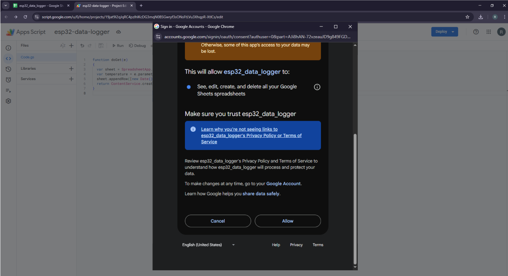This screenshot has width=508, height=276.
Task: Open the Triggers clock icon in sidebar
Action: 9,80
